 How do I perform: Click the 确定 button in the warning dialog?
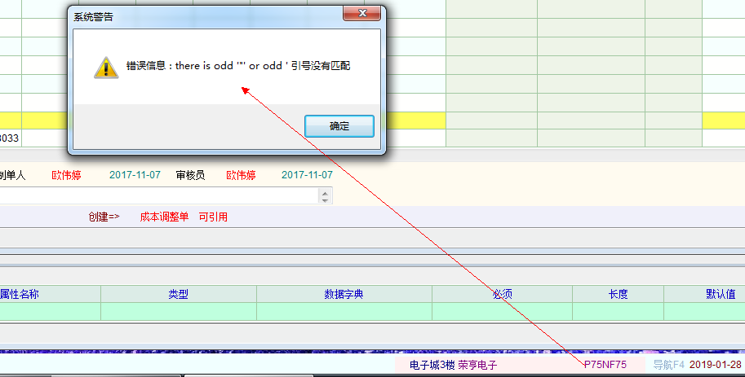click(x=339, y=126)
